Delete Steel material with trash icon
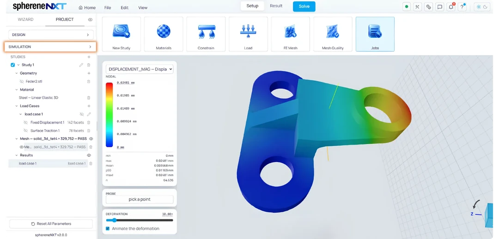 pyautogui.click(x=89, y=97)
